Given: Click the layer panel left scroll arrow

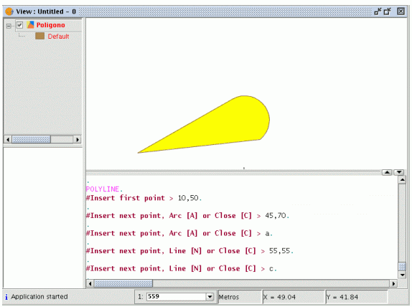Looking at the screenshot, I should point(8,139).
